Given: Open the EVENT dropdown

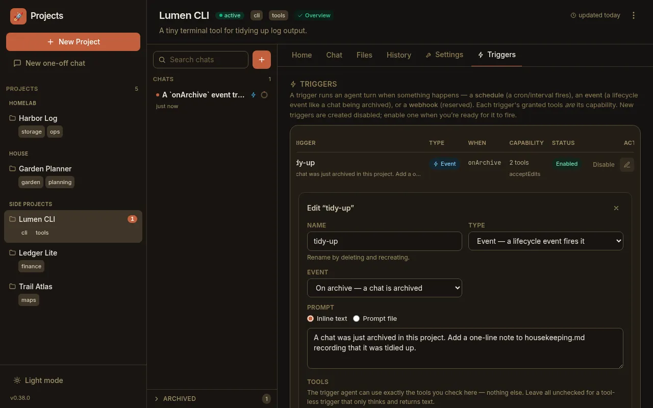Looking at the screenshot, I should pos(385,288).
